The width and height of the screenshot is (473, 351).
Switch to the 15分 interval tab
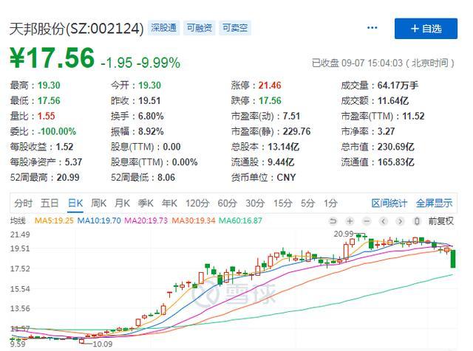282,204
